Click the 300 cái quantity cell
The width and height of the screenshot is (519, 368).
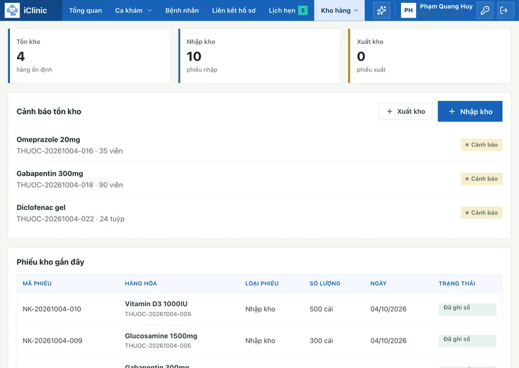pyautogui.click(x=321, y=340)
